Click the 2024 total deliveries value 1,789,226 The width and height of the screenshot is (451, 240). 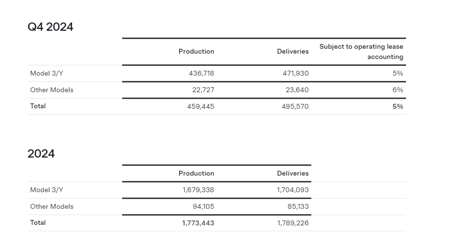point(293,223)
